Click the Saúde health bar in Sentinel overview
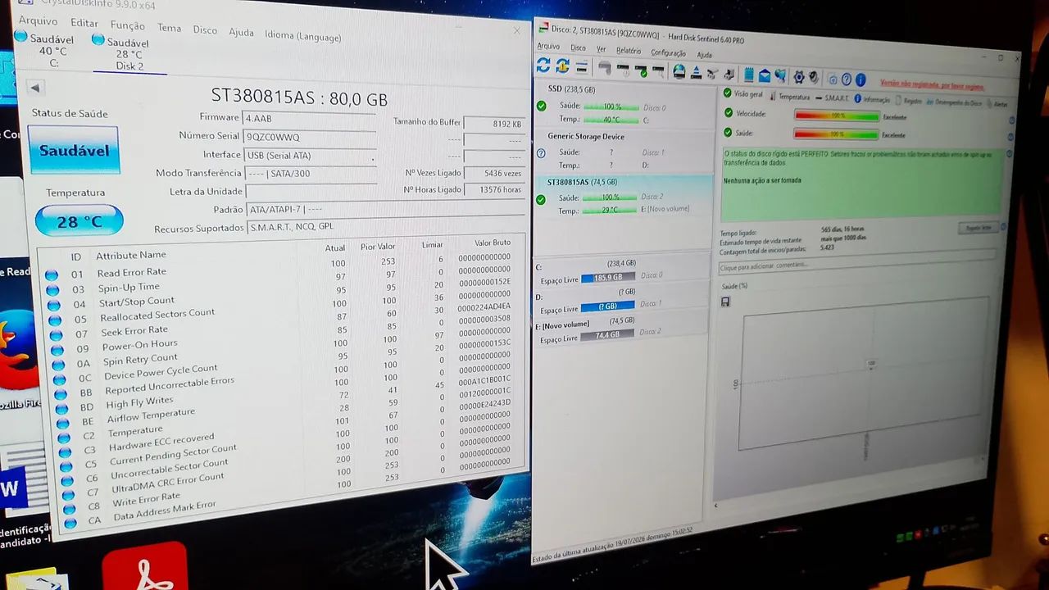The image size is (1049, 590). point(836,134)
